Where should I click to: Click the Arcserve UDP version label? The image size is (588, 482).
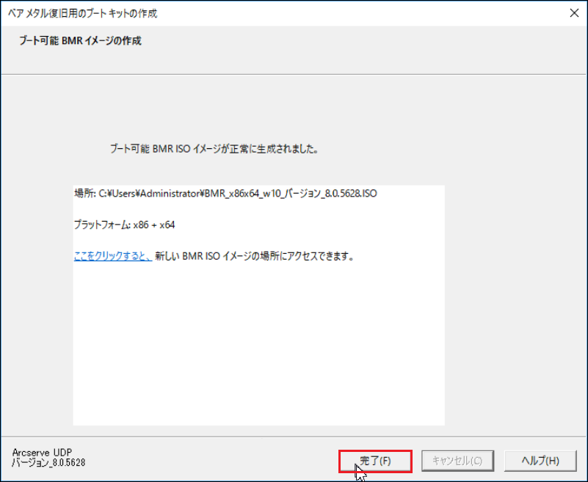click(48, 458)
